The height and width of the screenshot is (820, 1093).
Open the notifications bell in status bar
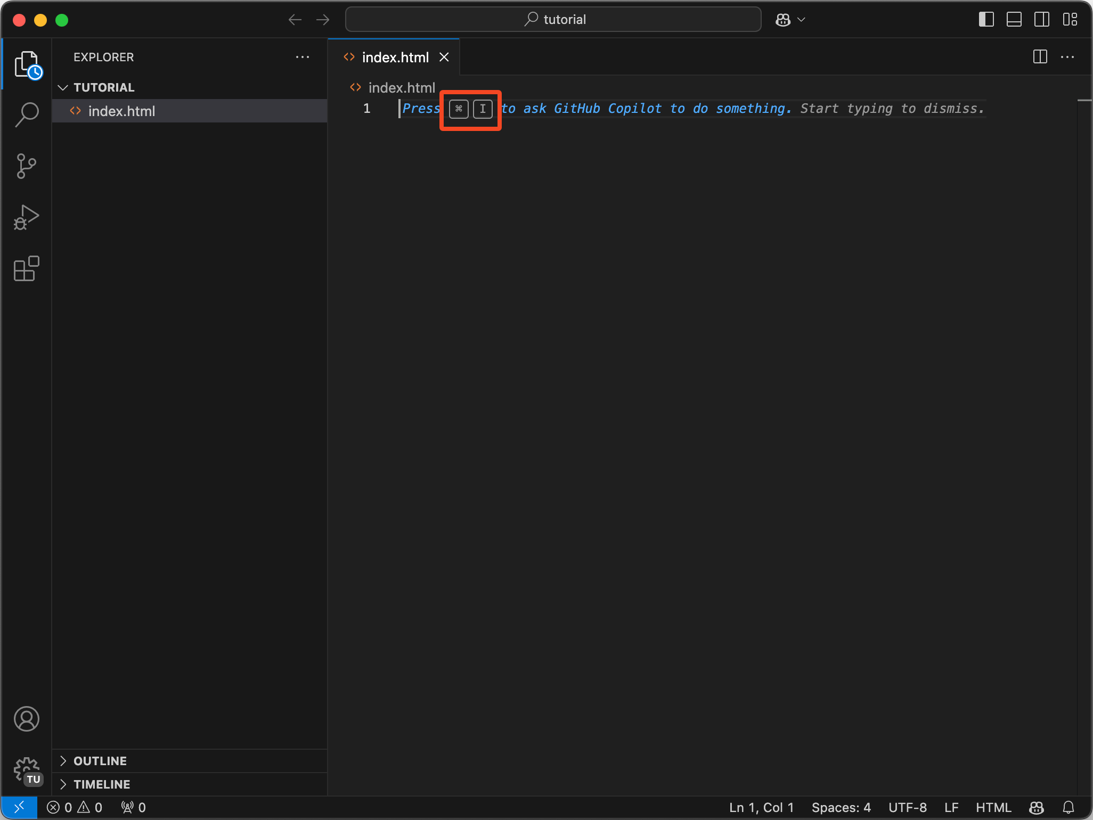[x=1068, y=808]
